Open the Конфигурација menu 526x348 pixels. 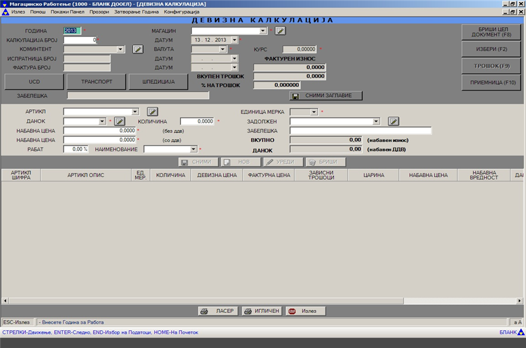point(182,12)
